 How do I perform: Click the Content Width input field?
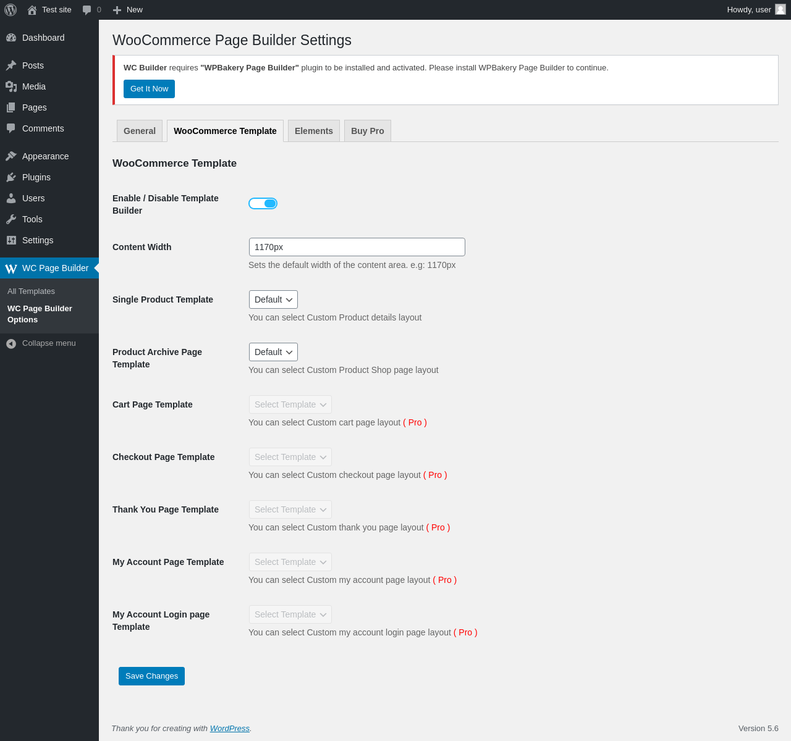coord(357,247)
